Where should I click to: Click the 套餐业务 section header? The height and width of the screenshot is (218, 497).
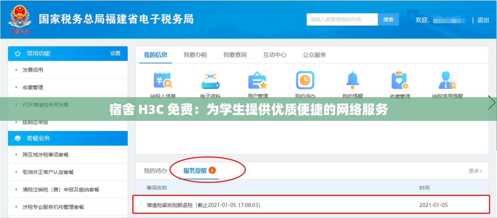[x=68, y=138]
